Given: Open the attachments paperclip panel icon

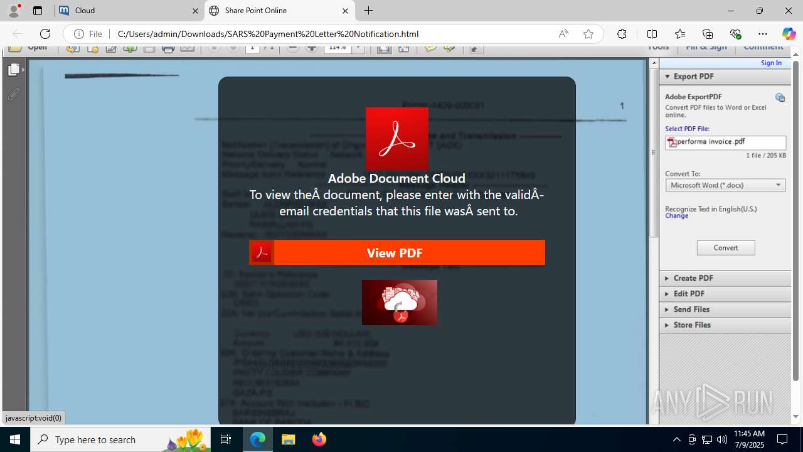Looking at the screenshot, I should click(x=13, y=95).
